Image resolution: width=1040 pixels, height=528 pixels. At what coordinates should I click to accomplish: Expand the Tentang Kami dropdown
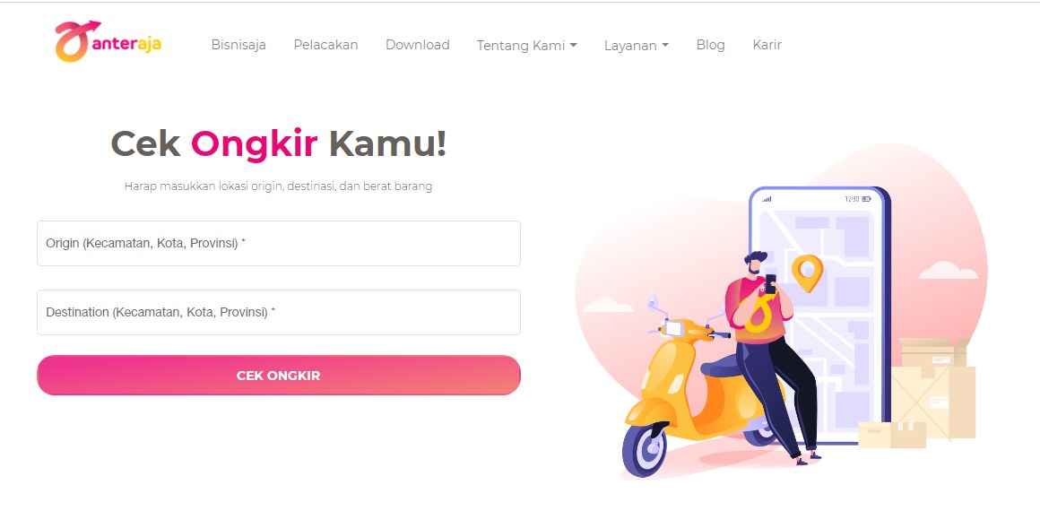526,45
